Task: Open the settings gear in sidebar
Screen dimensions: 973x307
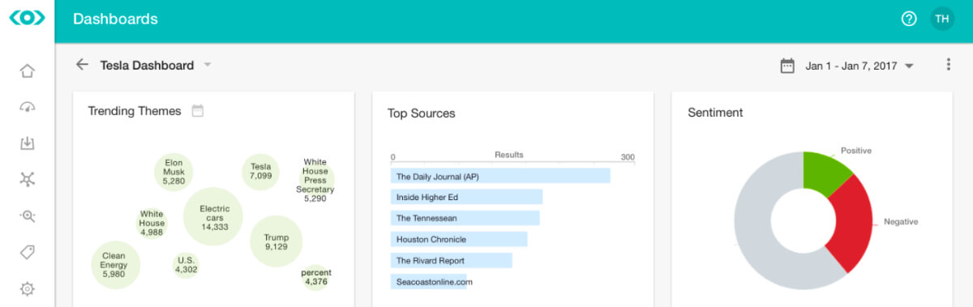Action: [27, 288]
